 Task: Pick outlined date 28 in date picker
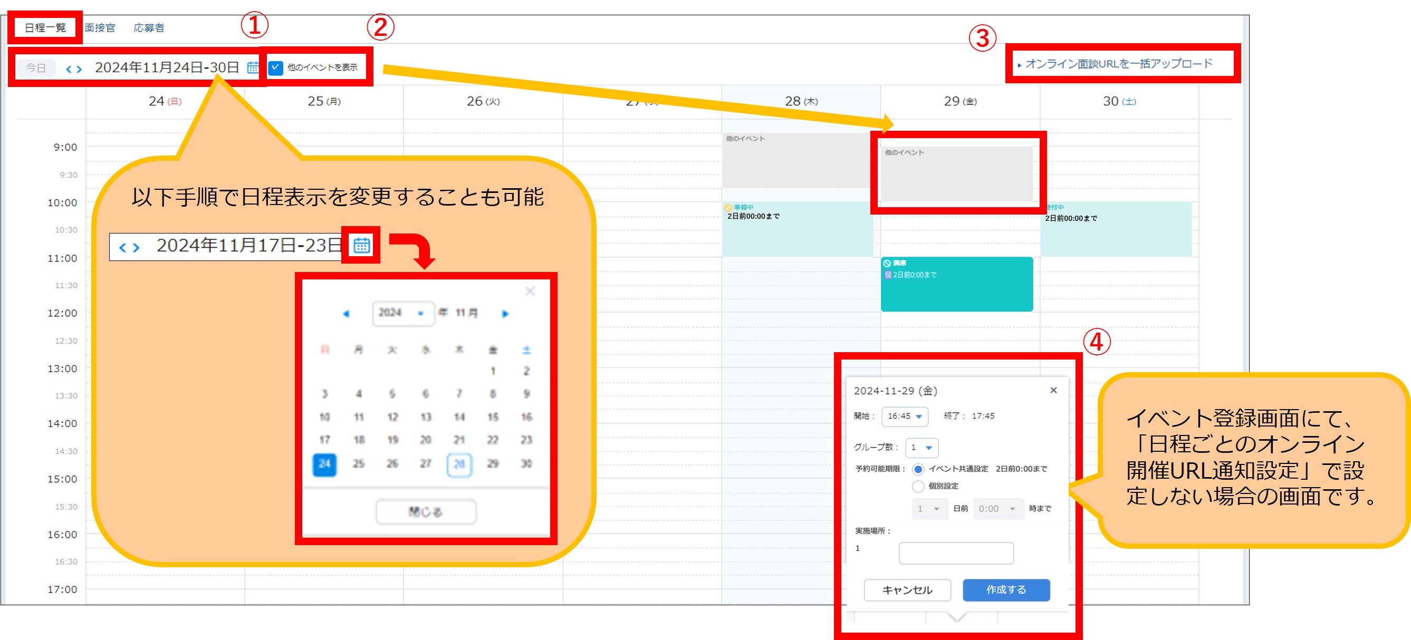[x=459, y=464]
